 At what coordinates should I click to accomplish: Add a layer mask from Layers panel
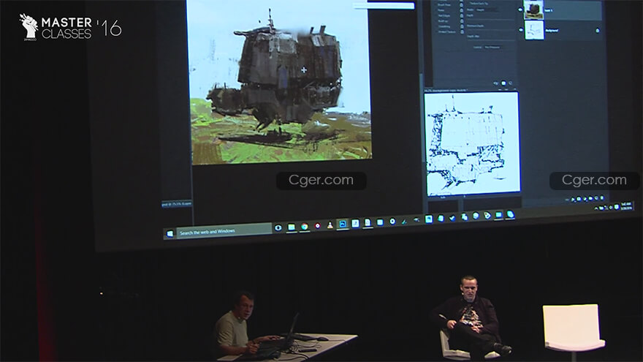(x=579, y=199)
